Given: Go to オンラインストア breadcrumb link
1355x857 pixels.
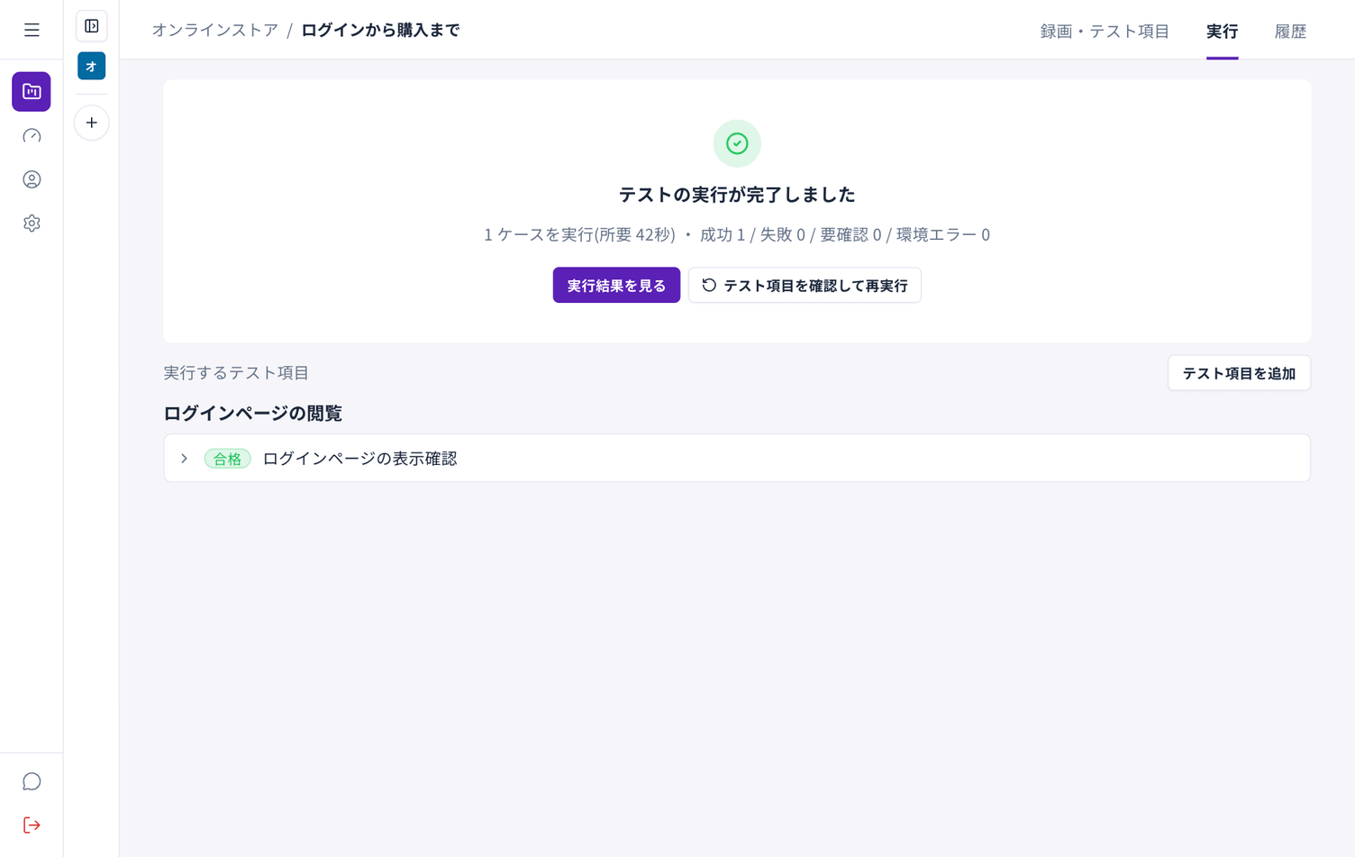Looking at the screenshot, I should click(215, 31).
